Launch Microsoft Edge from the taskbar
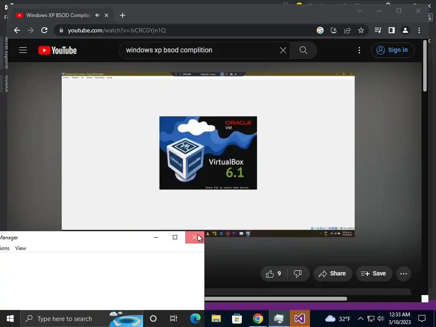Viewport: 436px width, 327px height. tap(195, 318)
